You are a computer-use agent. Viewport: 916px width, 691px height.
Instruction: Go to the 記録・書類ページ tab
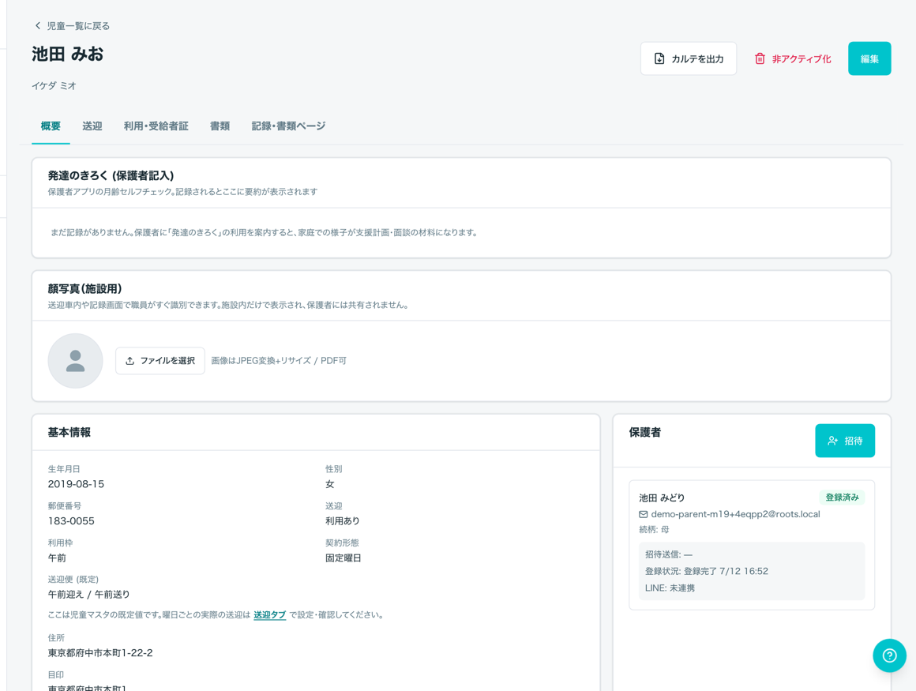288,126
